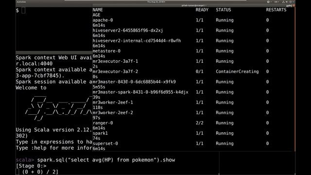
Task: Click the 118s age value
Action: point(98,107)
